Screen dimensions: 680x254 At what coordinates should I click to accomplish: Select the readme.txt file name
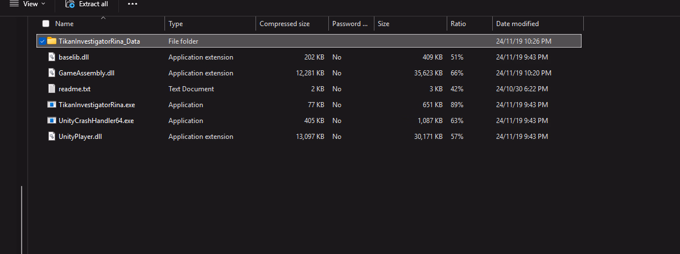point(75,89)
